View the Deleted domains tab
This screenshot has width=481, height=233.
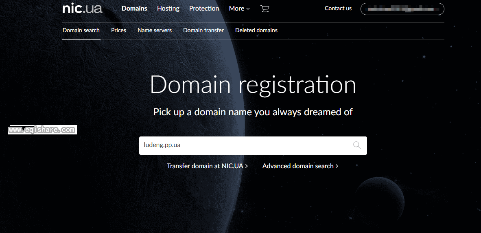coord(256,31)
